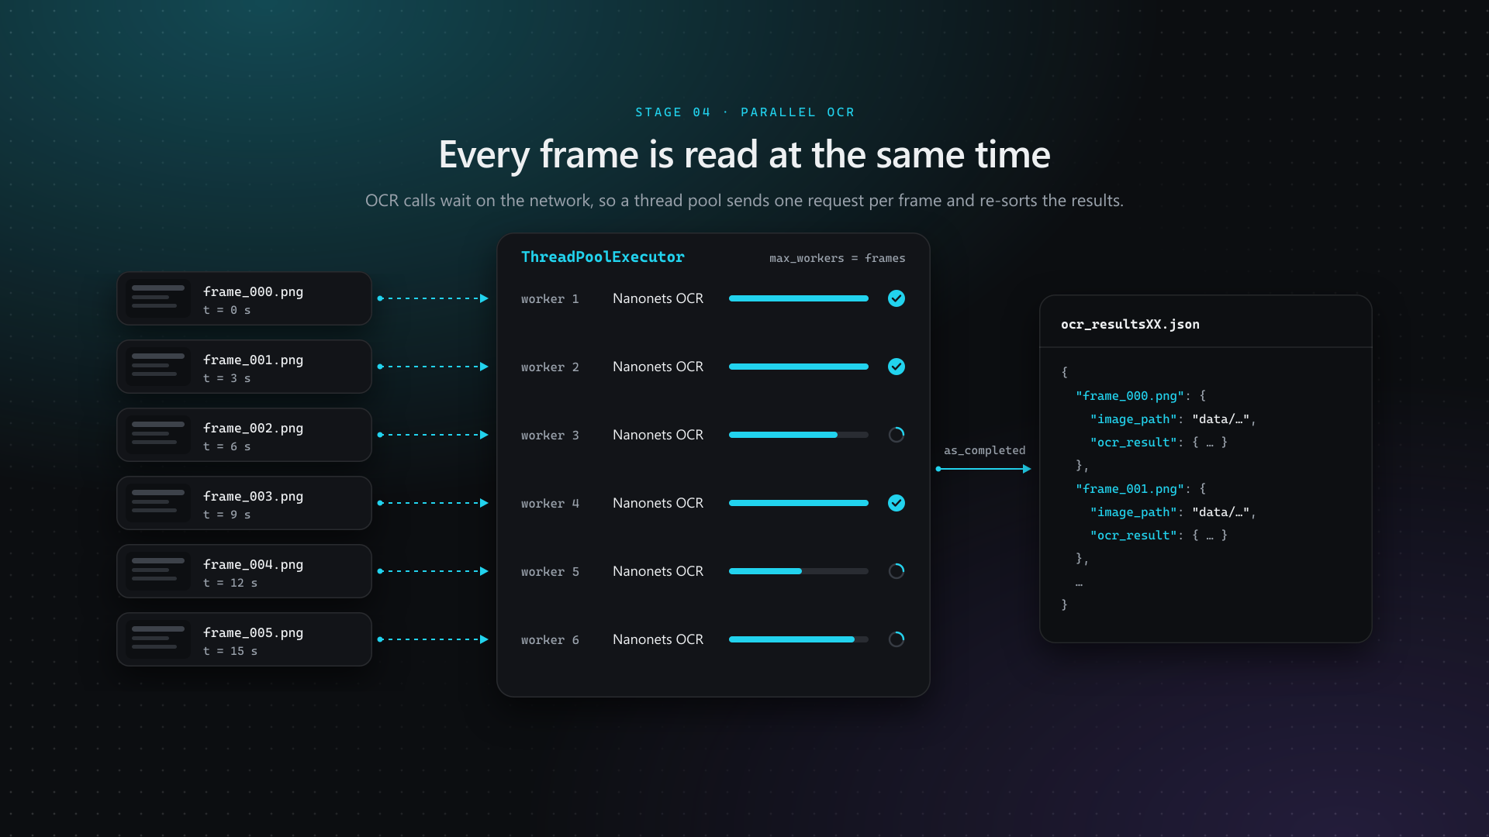The image size is (1489, 837).
Task: Click the ThreadPoolExecutor title
Action: tap(603, 257)
